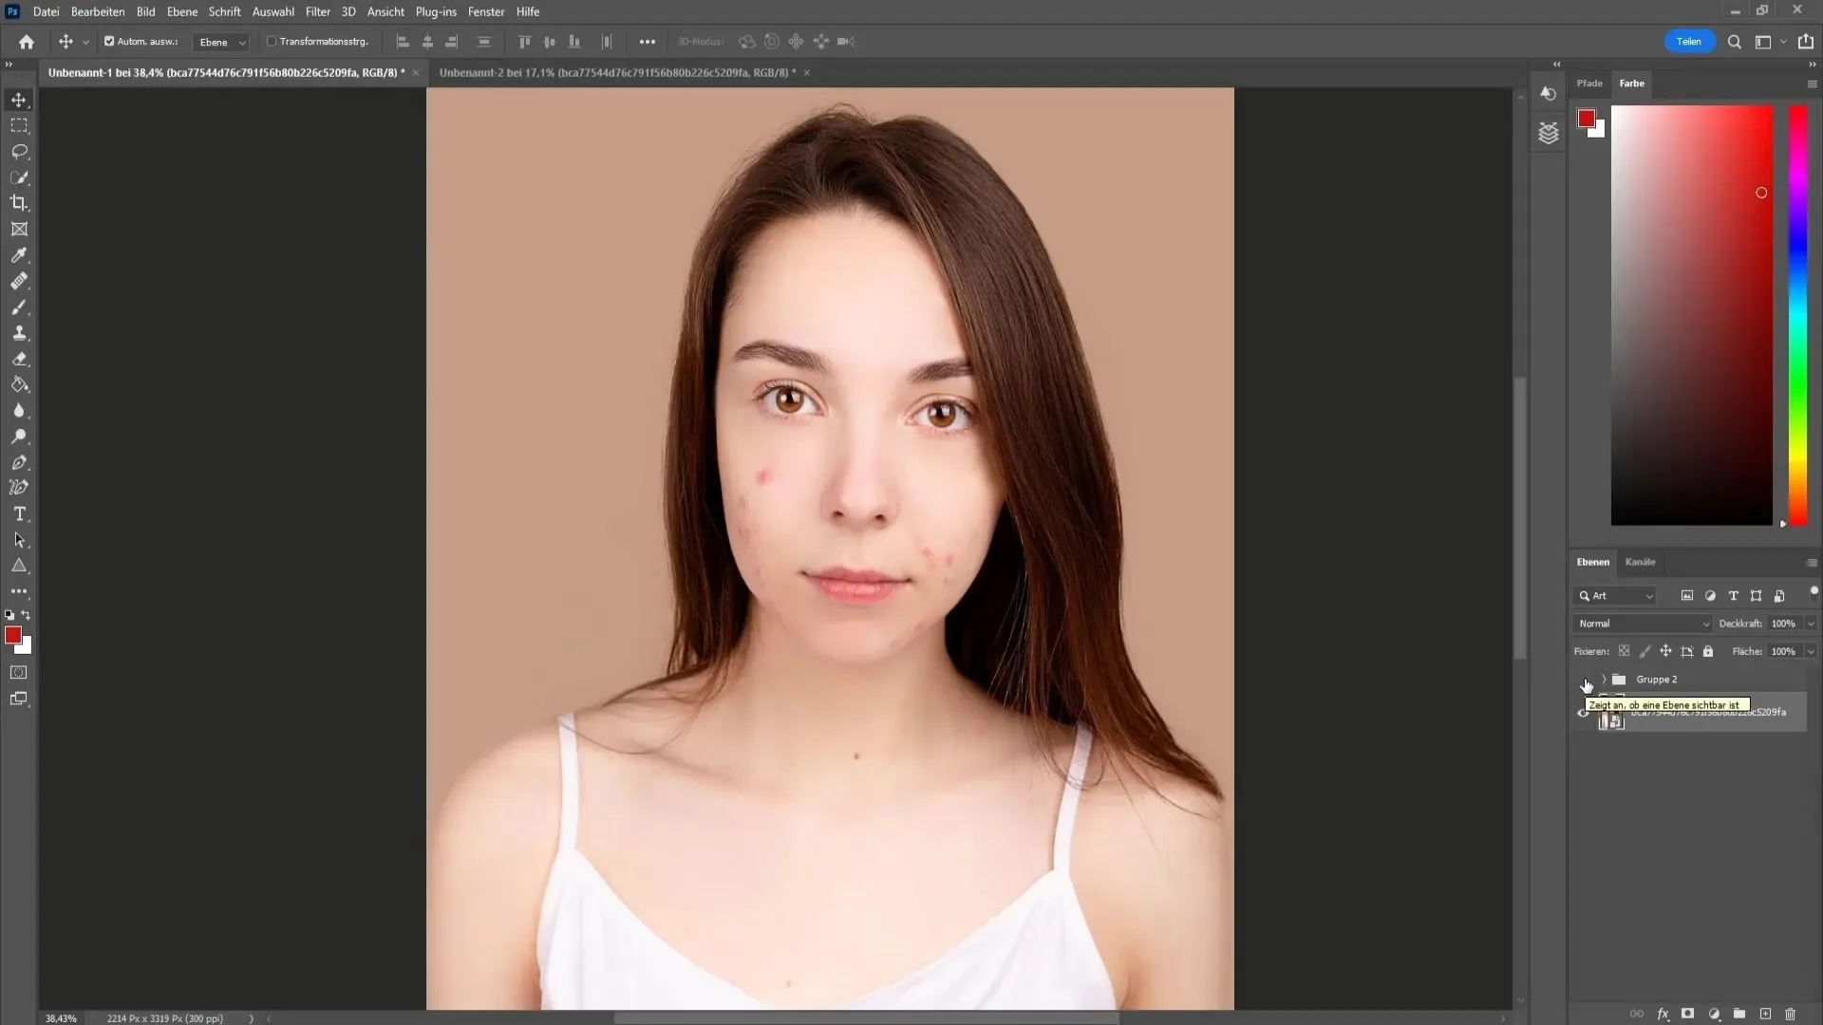Image resolution: width=1823 pixels, height=1025 pixels.
Task: Select the Dodge tool
Action: (19, 437)
